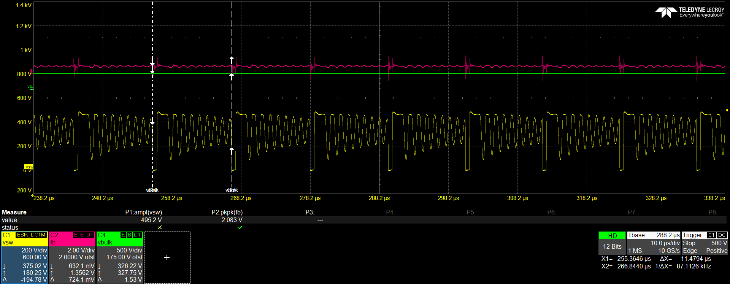Click the X1= 255.3646 µs cursor readout

(626, 259)
